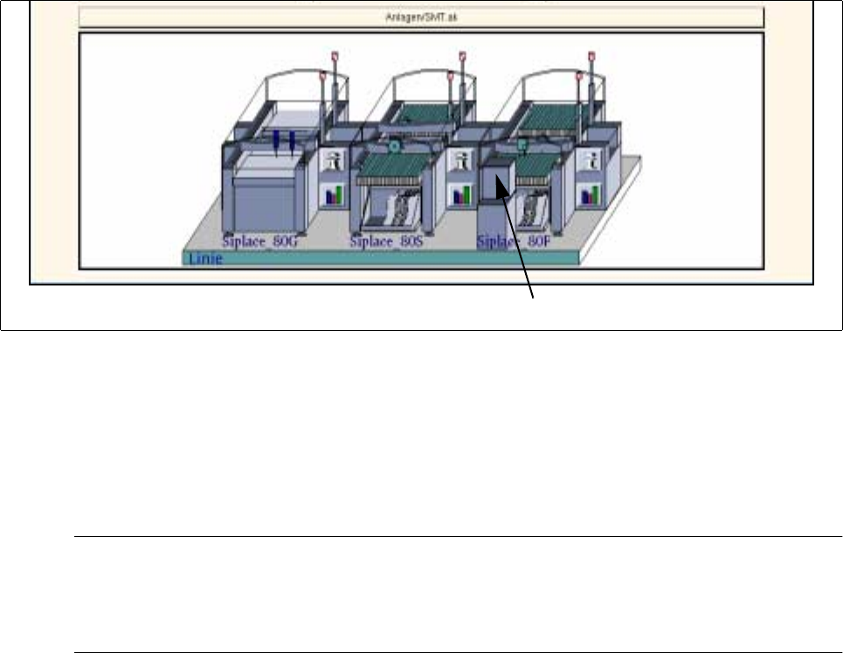843x653 pixels.
Task: Click the Siplace_80F machine label
Action: (514, 242)
